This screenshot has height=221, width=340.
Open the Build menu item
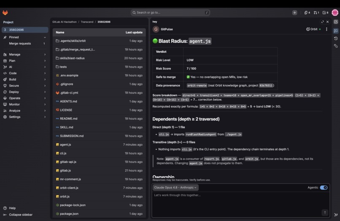click(x=25, y=79)
